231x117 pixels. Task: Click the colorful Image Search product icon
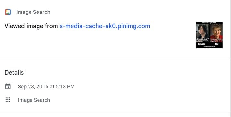pos(8,12)
